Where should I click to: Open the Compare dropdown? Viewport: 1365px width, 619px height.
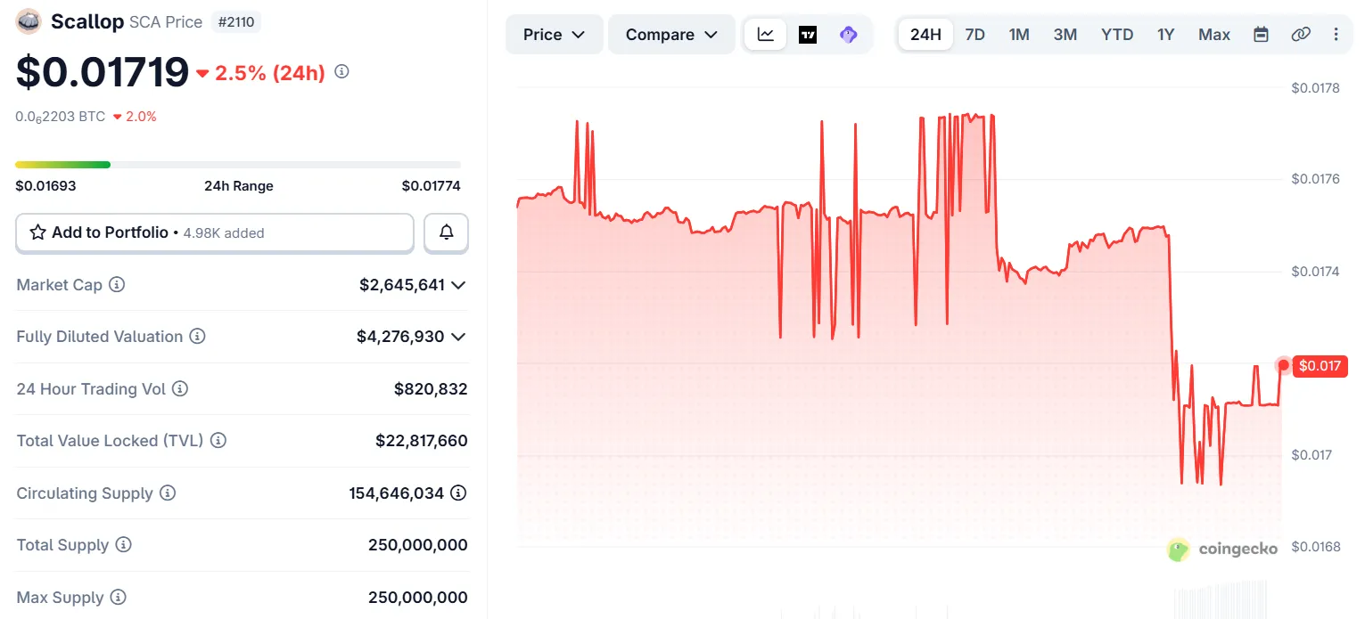671,35
